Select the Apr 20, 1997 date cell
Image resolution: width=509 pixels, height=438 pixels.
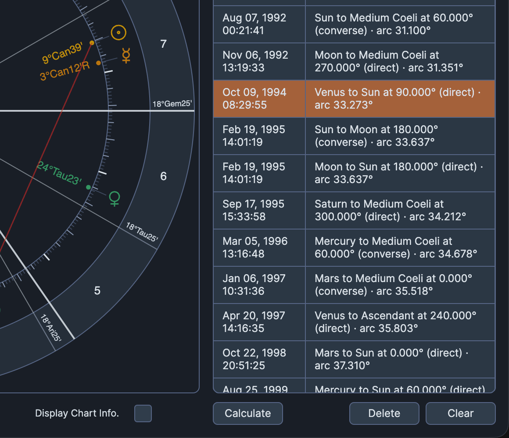click(x=259, y=322)
